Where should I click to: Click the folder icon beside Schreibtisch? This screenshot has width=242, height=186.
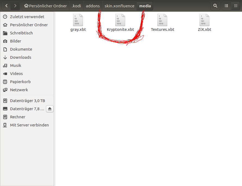click(5, 33)
